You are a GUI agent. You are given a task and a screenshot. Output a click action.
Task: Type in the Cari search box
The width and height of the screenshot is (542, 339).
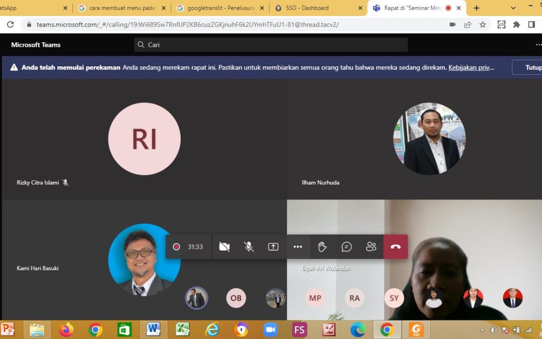(271, 45)
